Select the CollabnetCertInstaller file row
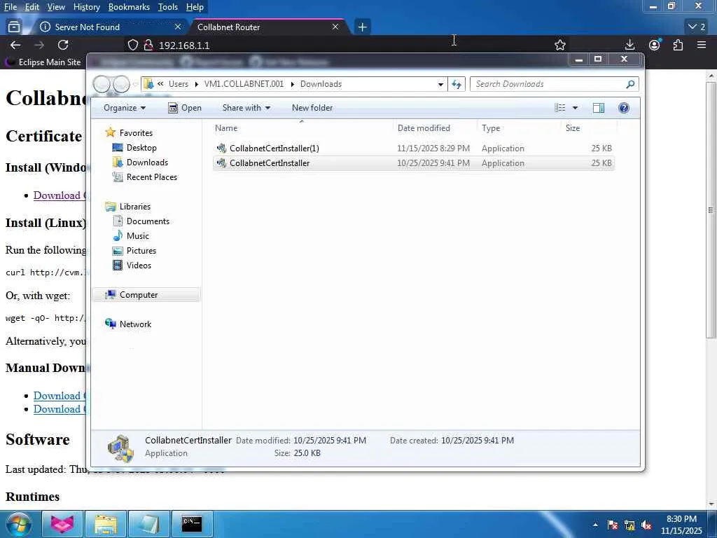The image size is (717, 538). click(413, 163)
